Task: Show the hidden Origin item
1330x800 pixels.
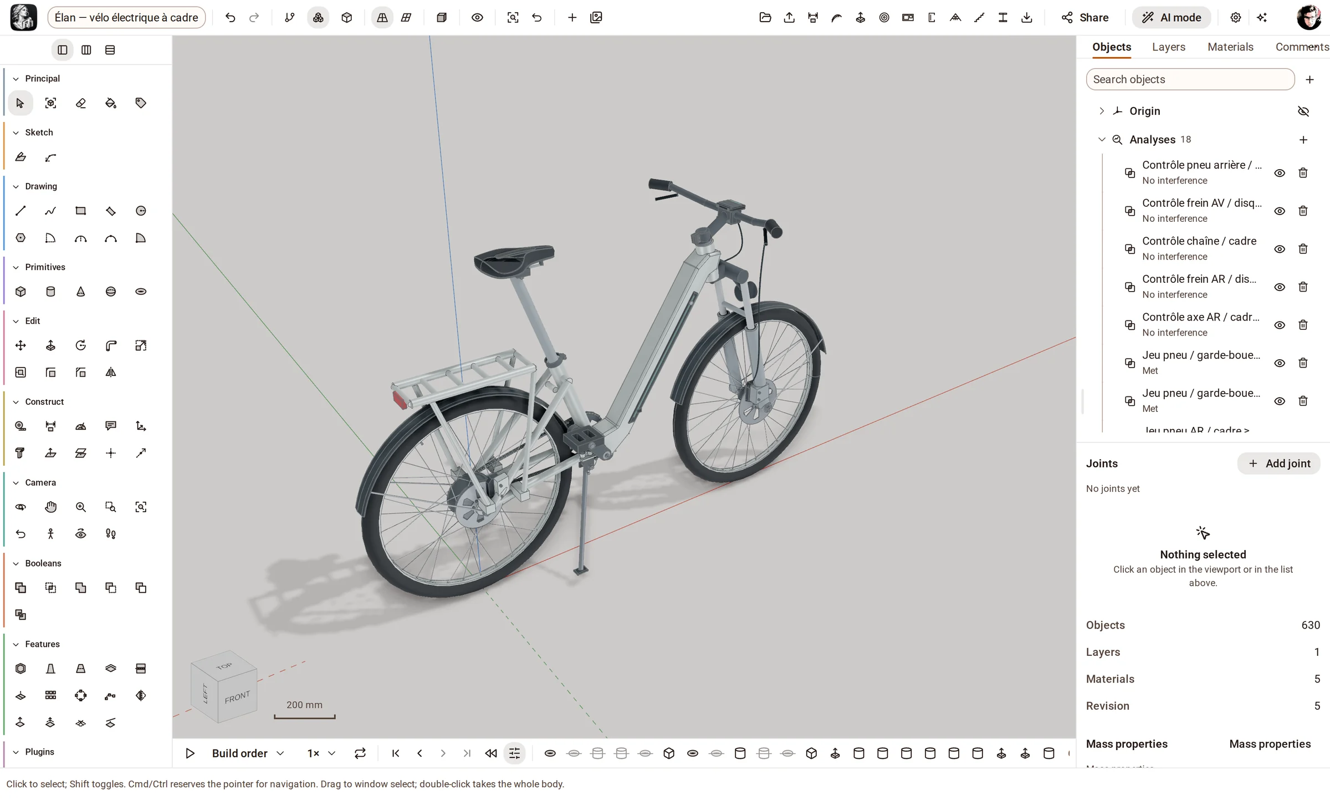Action: click(1303, 111)
